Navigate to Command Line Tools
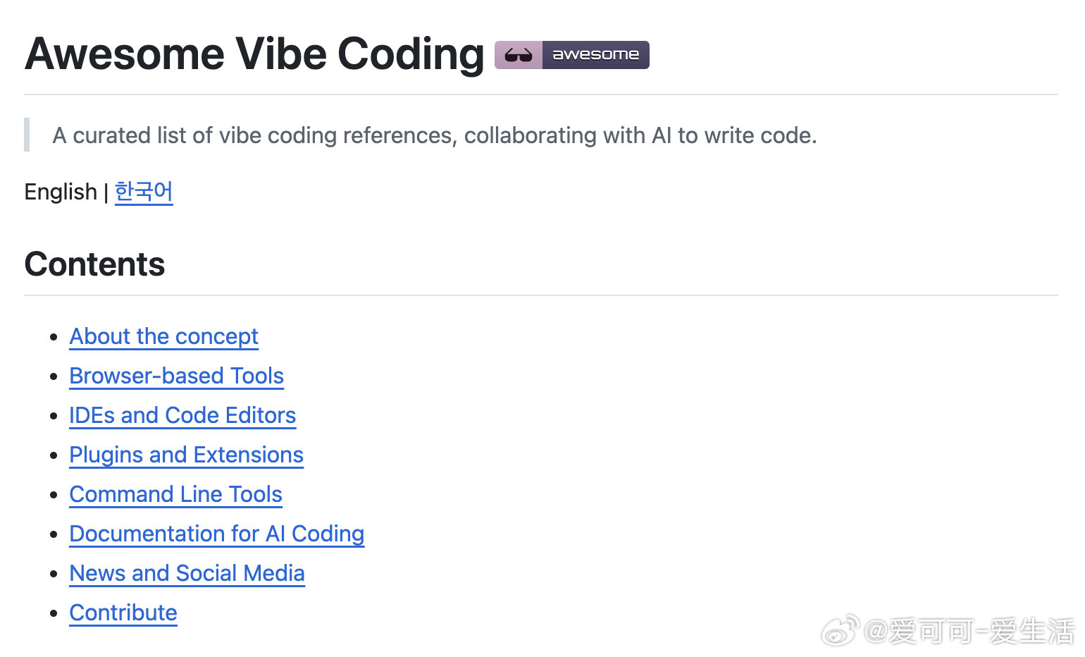 175,495
